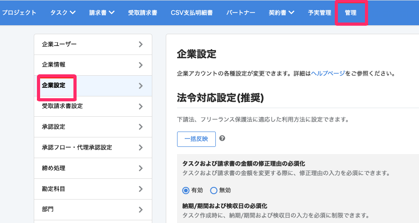Viewport: 419px width, 223px height.
Task: Go to 予実管理 in the top navigation
Action: 319,13
